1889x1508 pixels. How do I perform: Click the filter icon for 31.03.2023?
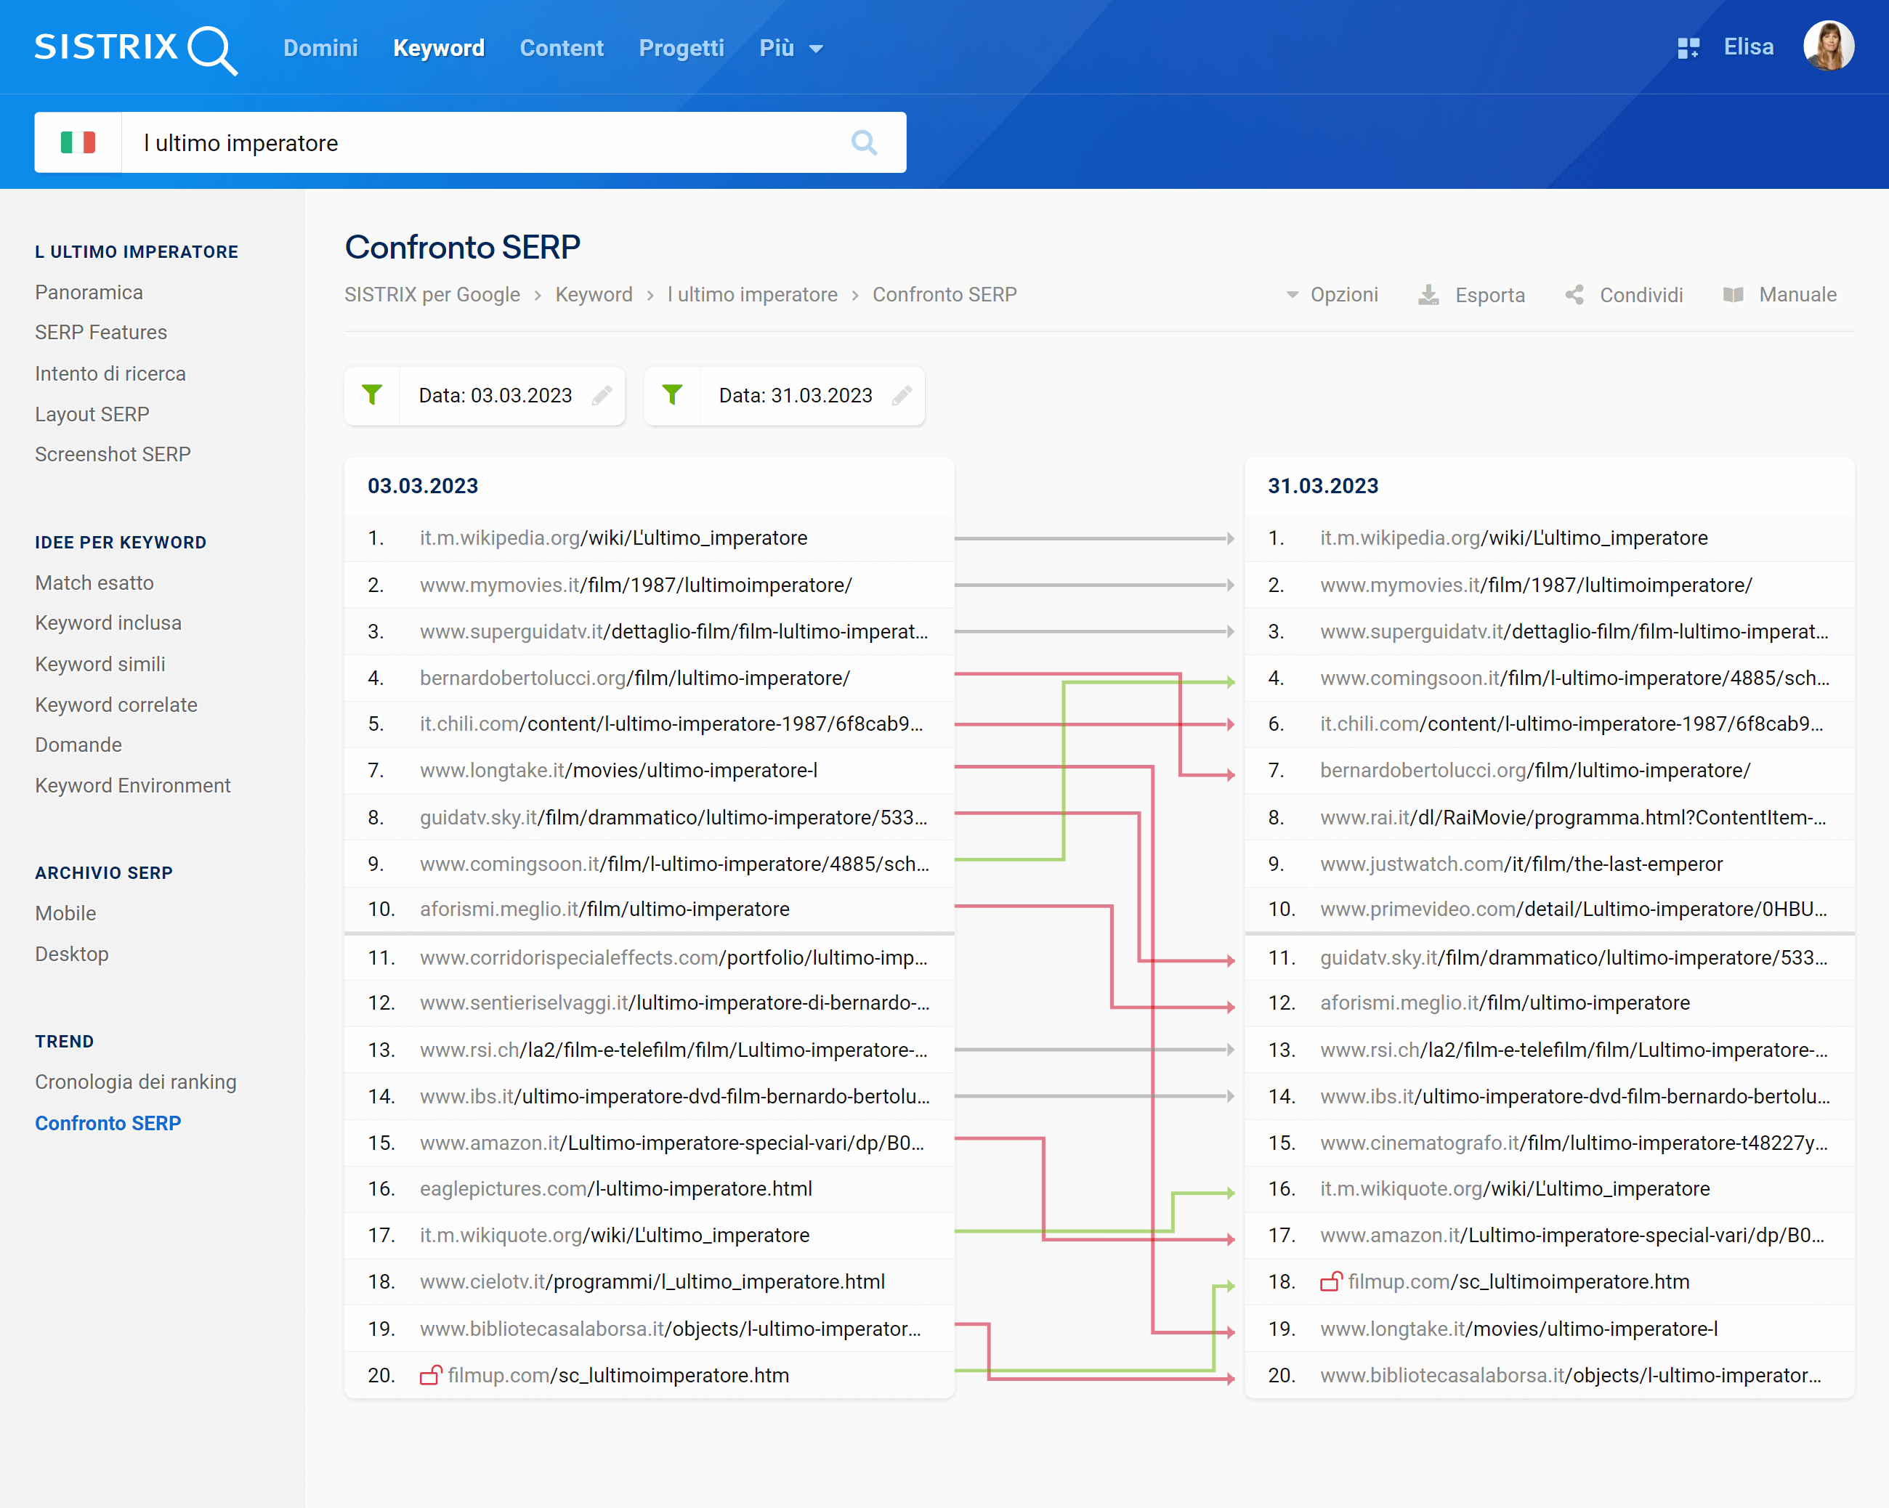[673, 394]
